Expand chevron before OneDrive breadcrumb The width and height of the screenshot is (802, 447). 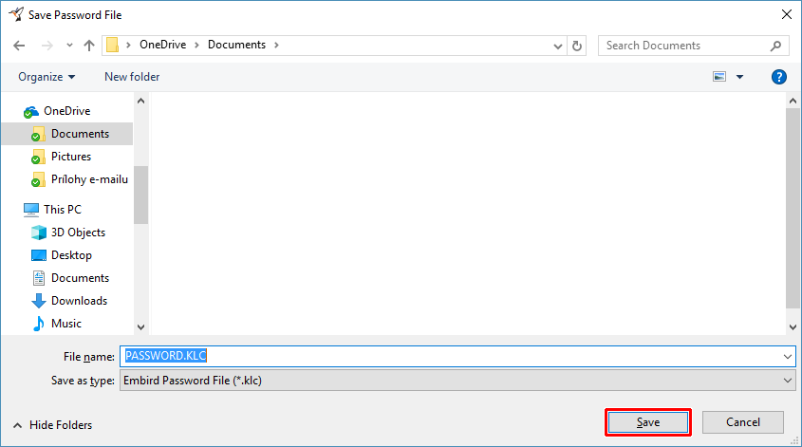tap(128, 45)
